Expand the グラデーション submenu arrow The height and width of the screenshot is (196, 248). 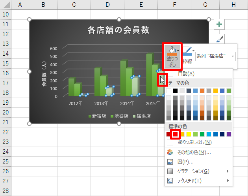click(228, 171)
